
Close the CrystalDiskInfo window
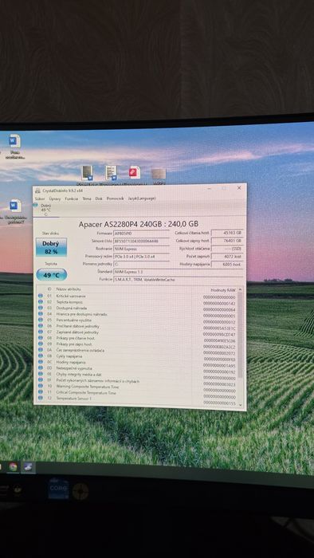coord(239,188)
